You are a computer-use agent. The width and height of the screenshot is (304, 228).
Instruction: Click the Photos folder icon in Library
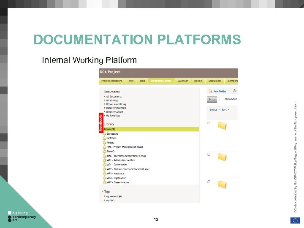coord(105,143)
